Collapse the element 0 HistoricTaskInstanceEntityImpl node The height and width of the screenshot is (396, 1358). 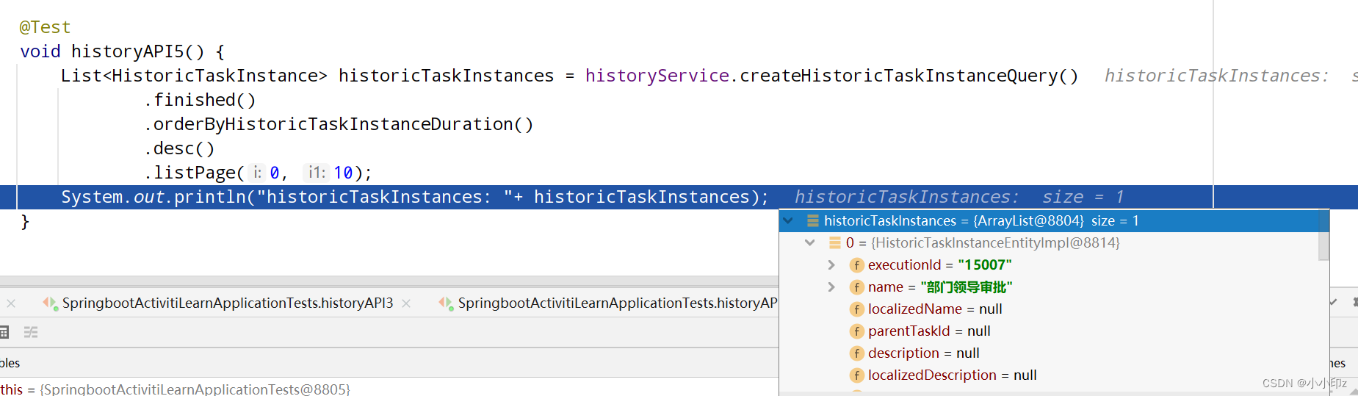click(x=809, y=242)
